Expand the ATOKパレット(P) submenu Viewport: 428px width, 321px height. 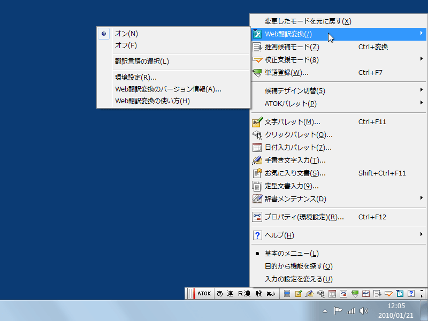click(339, 103)
